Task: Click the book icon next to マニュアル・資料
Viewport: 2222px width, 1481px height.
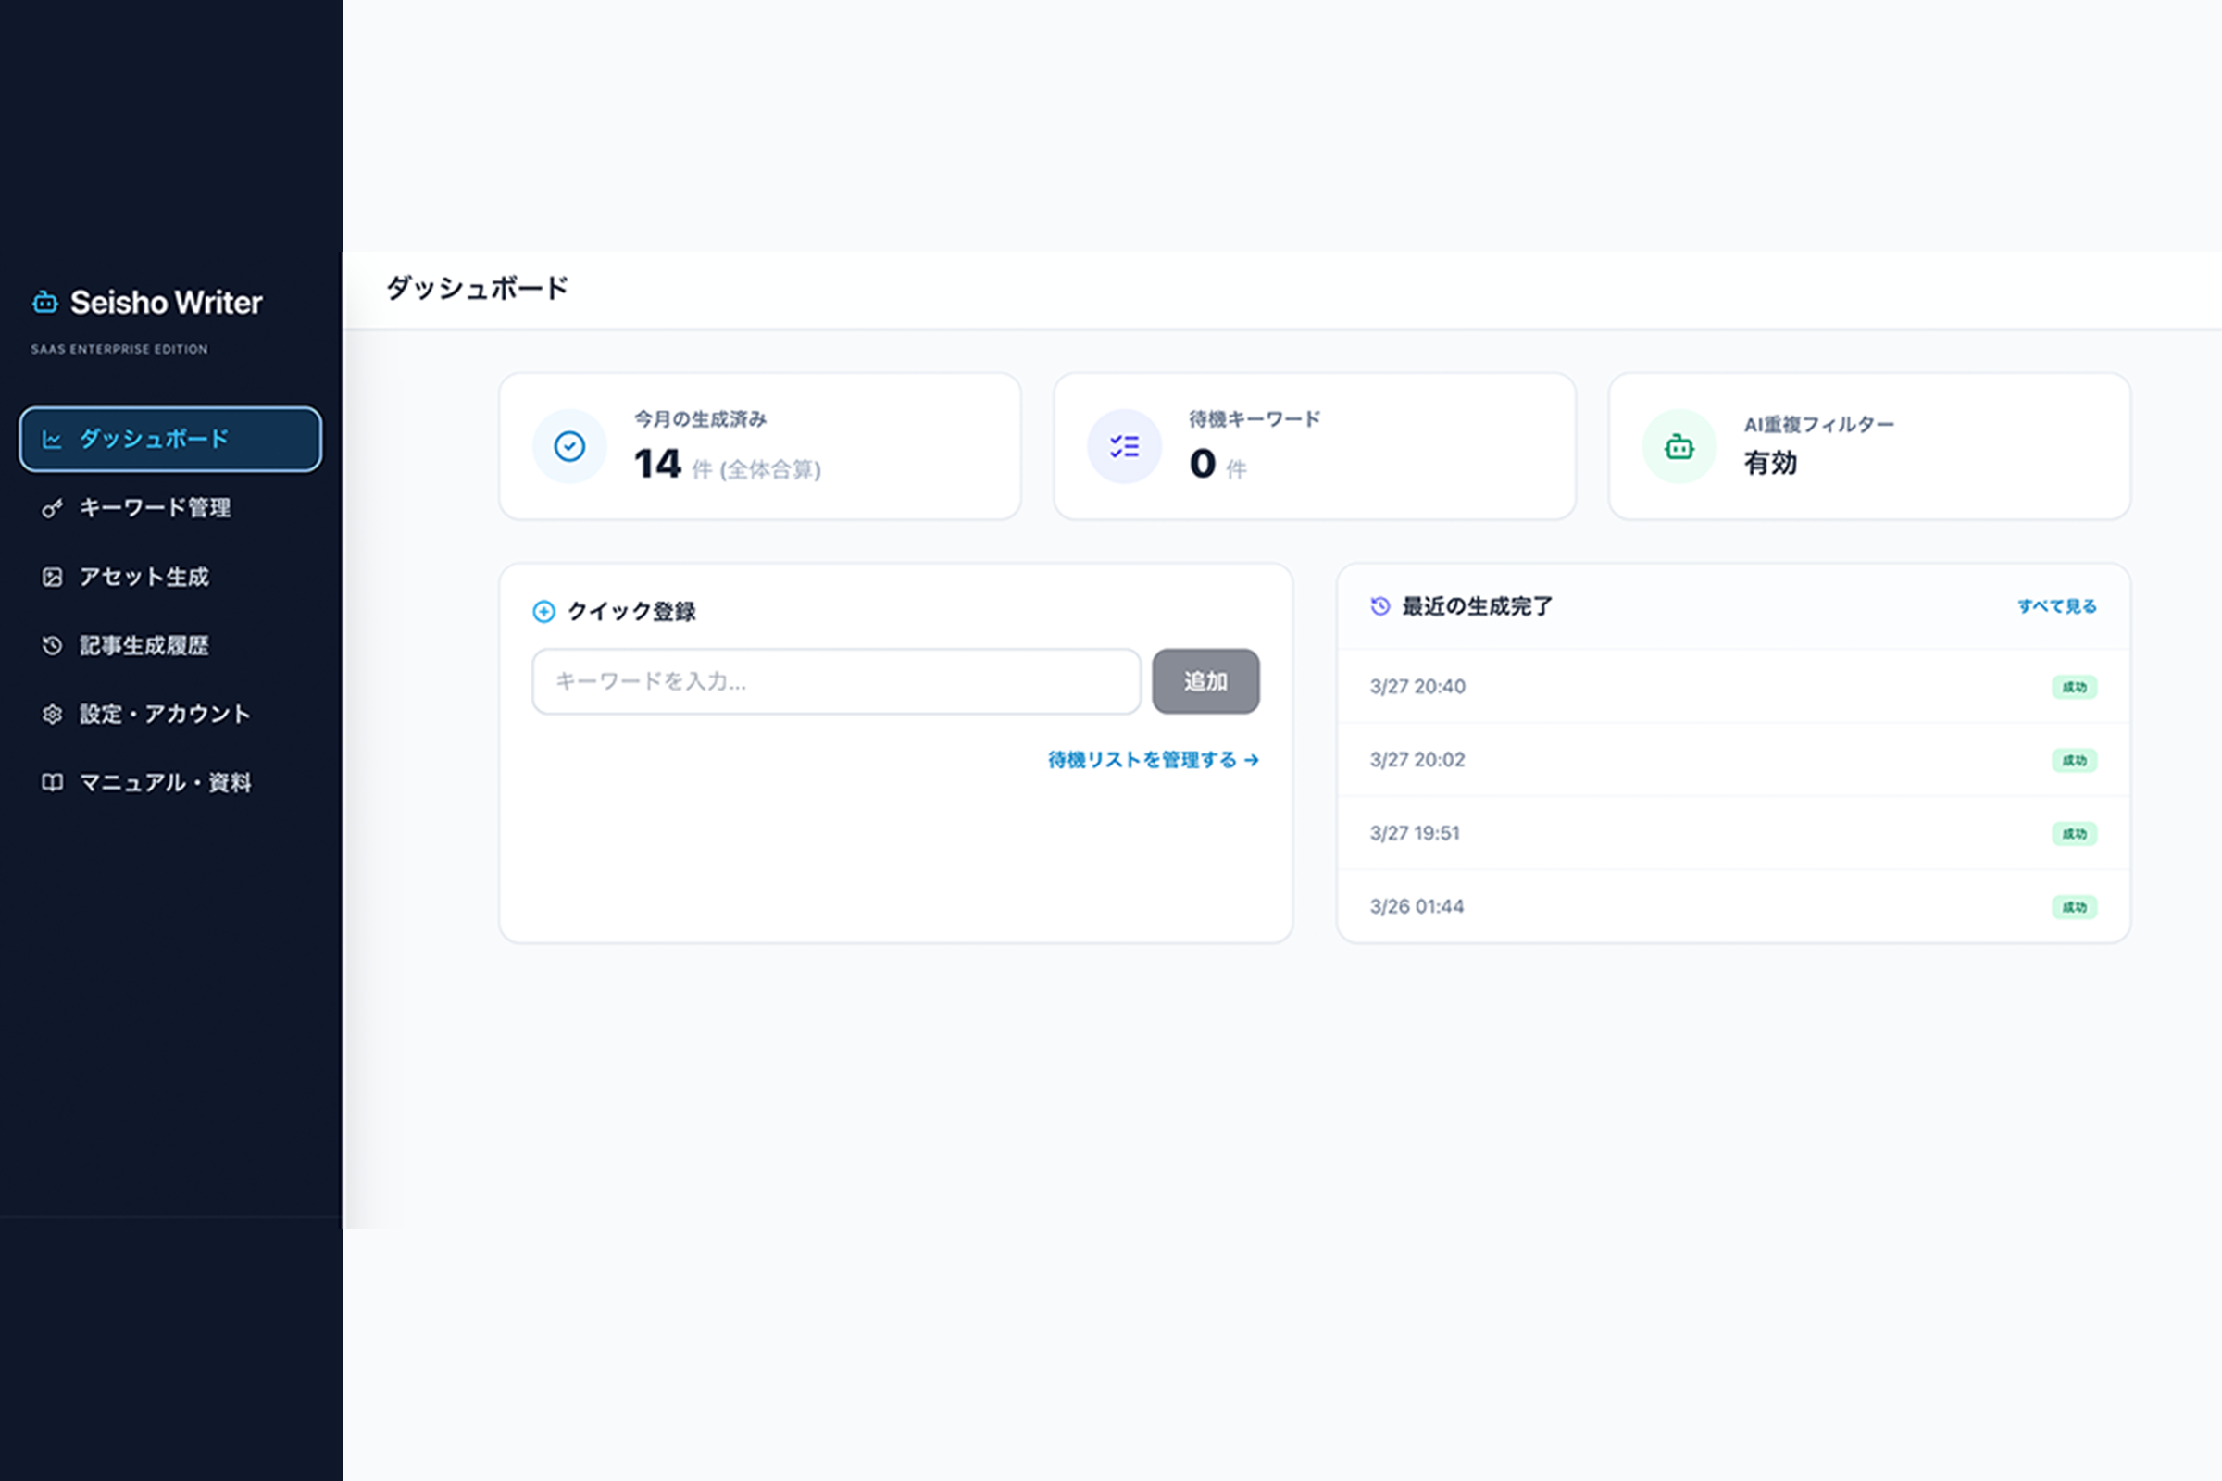Action: point(52,782)
